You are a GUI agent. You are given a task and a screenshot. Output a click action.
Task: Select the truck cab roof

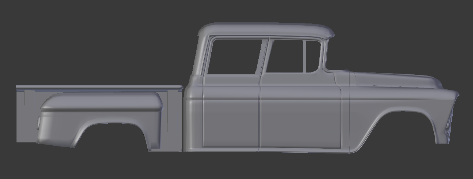click(266, 30)
